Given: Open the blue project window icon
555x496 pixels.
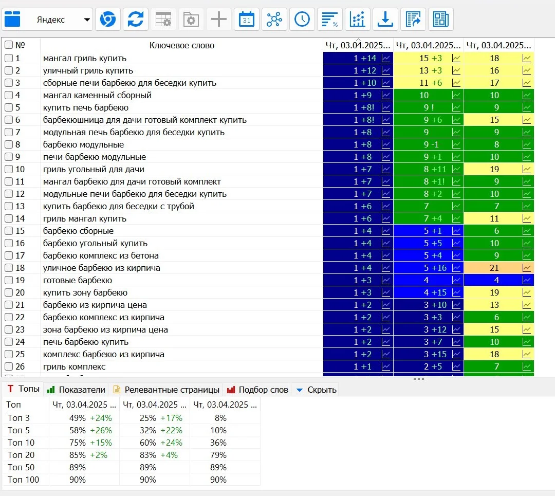Looking at the screenshot, I should click(x=12, y=19).
